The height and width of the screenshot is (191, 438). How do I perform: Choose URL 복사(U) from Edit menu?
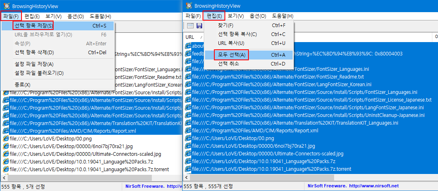[x=248, y=43]
